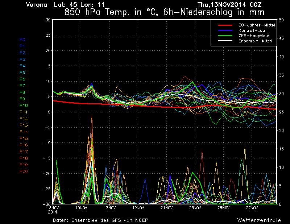
Task: Select the "Ensemble-Mittel" legend label
Action: pos(255,41)
